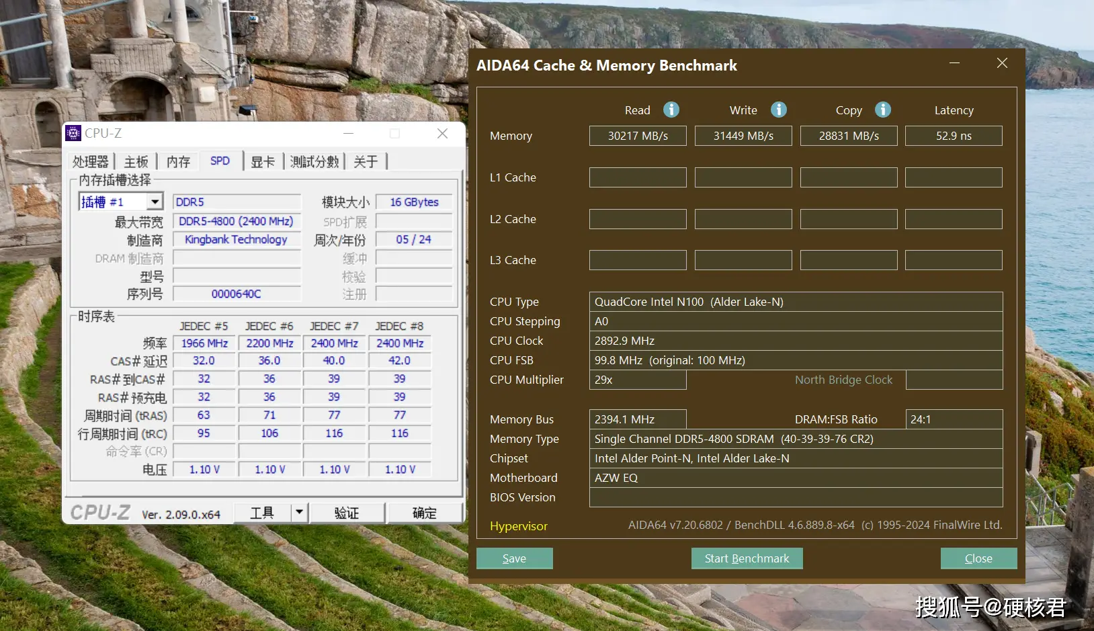Screen dimensions: 1094x631
Task: Close the CPU-Z window
Action: coord(442,133)
